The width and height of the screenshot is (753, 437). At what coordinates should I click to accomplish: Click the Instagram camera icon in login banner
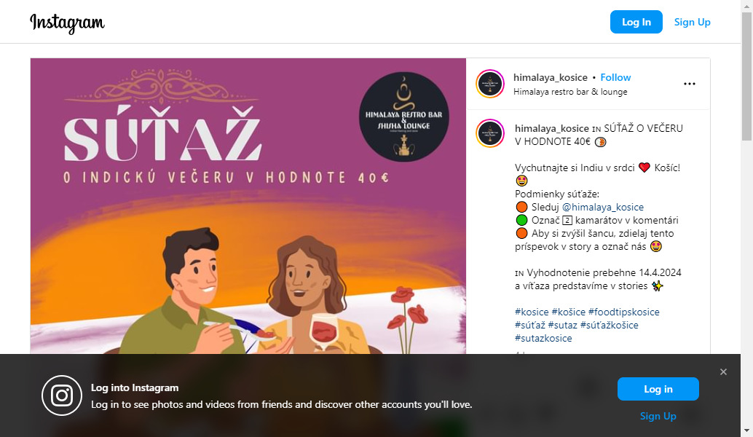62,395
